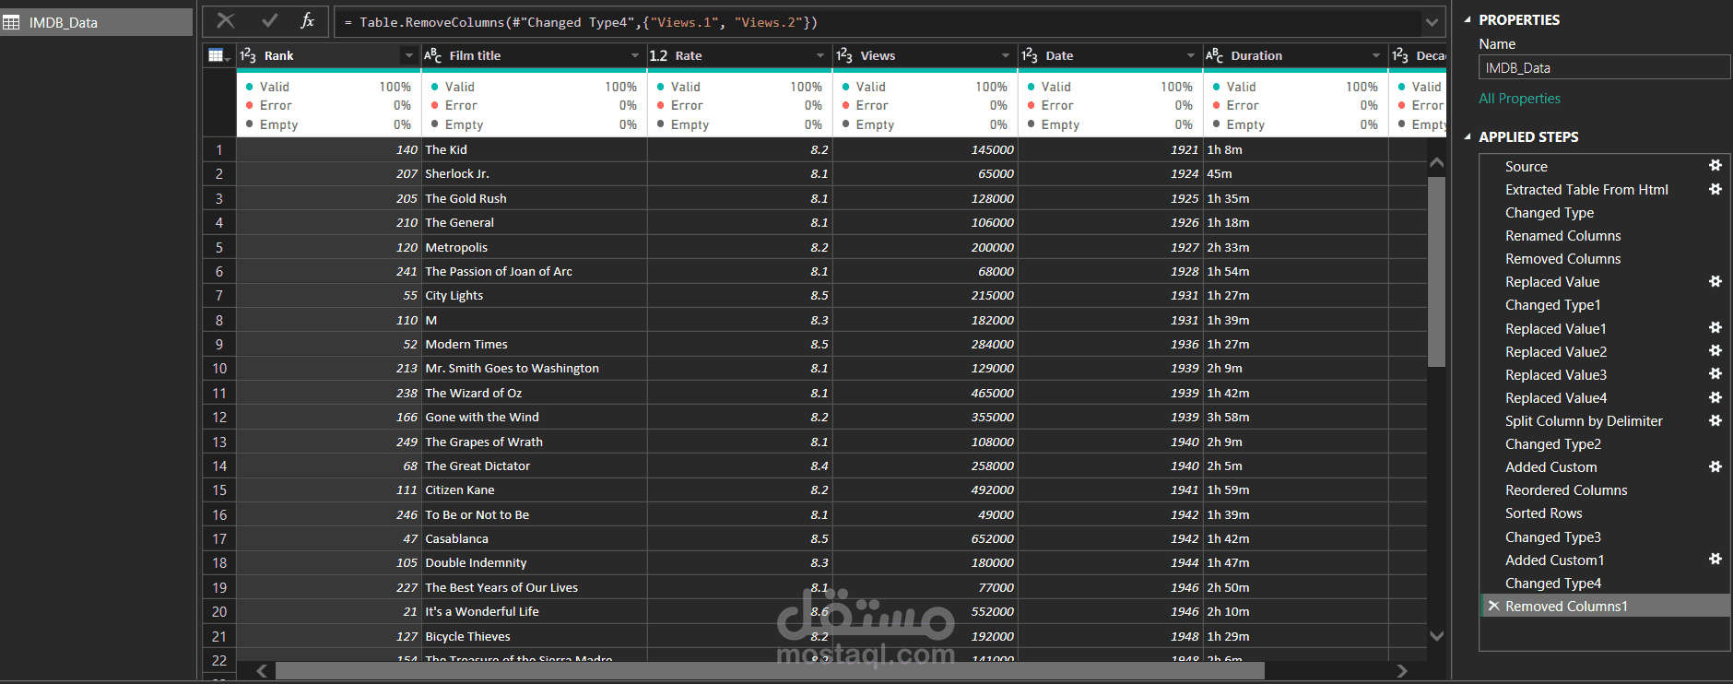1733x684 pixels.
Task: Open the Film title column filter dropdown
Action: point(635,55)
